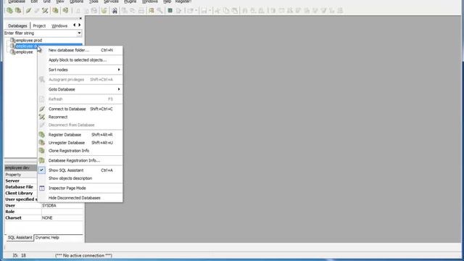Open the Help menu in the menu bar

coord(167,1)
